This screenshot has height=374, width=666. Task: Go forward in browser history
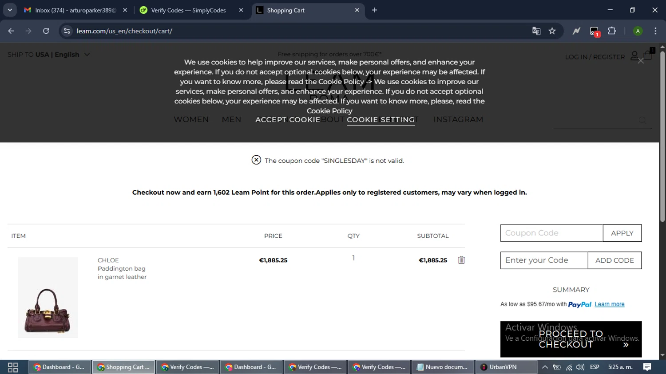(28, 31)
